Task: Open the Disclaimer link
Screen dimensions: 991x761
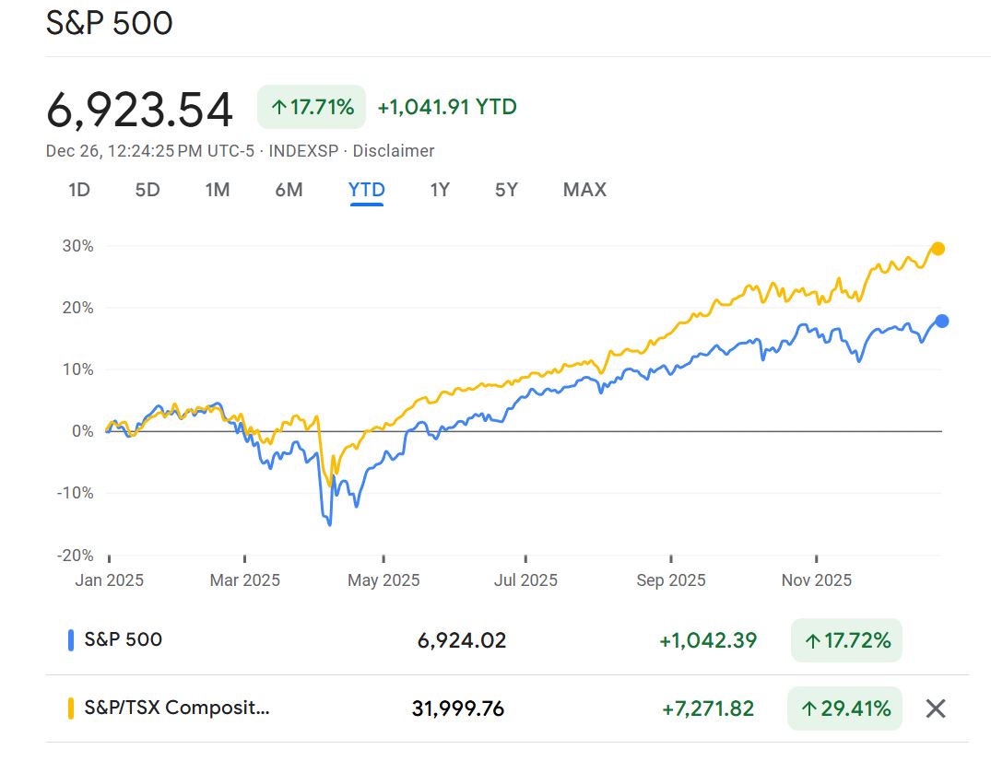Action: tap(394, 151)
